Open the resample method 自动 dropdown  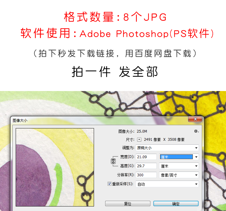[167, 184]
